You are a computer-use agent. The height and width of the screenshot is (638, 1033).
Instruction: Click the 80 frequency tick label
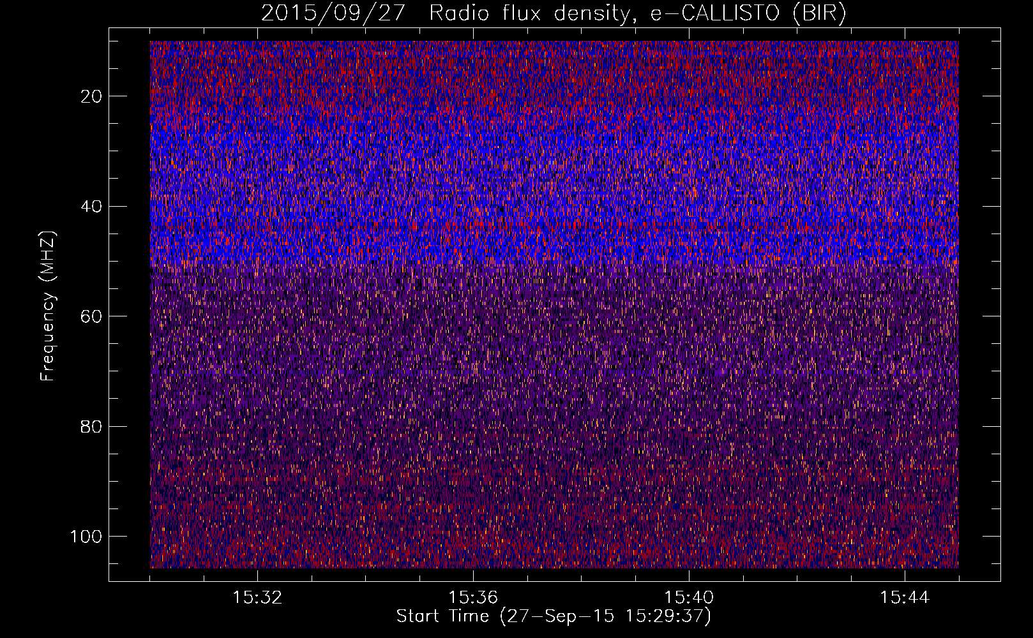click(x=92, y=426)
